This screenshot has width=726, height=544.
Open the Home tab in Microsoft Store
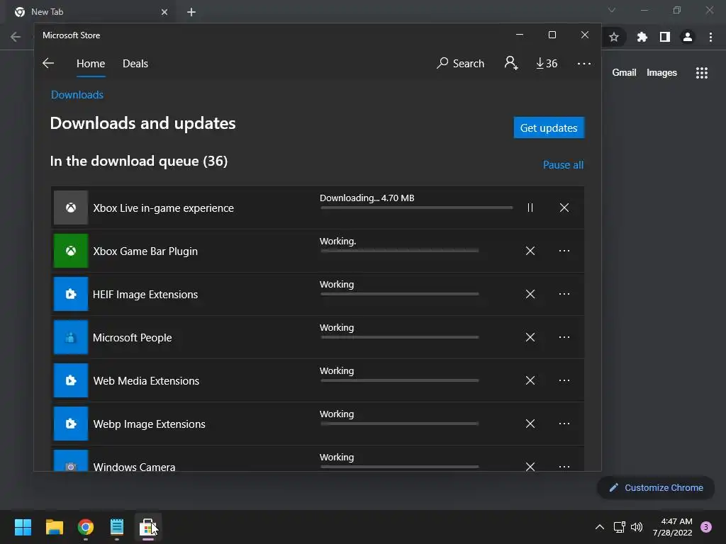coord(91,63)
